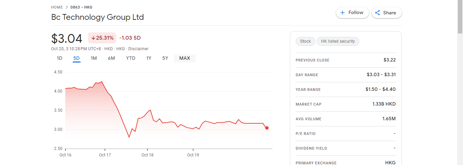463x165 pixels.
Task: Select the MAX time range tab
Action: click(185, 58)
